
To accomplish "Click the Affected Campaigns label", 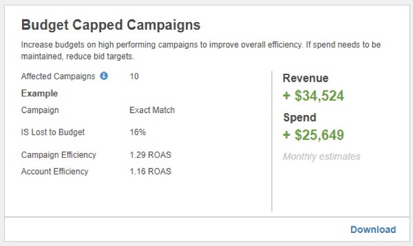I will 58,76.
